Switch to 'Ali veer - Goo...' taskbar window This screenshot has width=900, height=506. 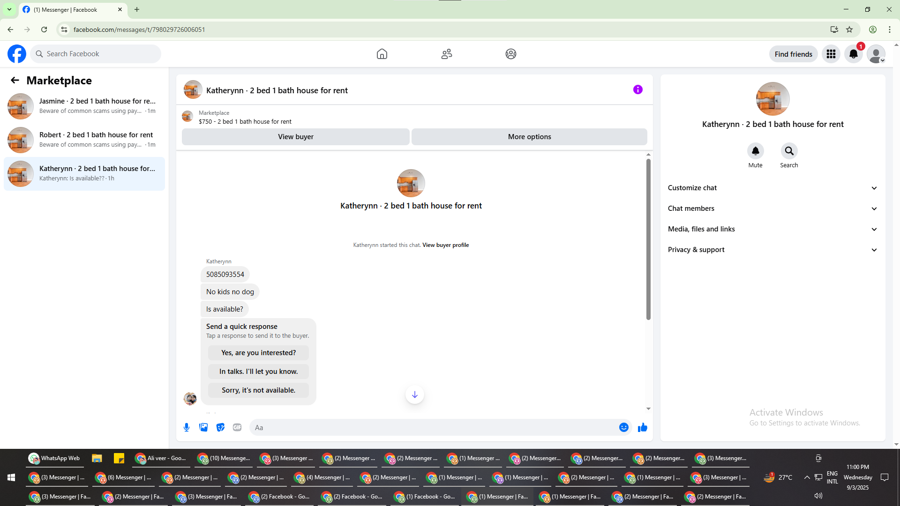[161, 458]
